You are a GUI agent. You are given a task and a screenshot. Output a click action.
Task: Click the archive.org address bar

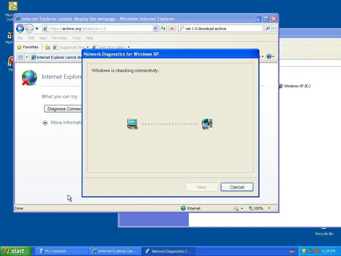(x=98, y=29)
